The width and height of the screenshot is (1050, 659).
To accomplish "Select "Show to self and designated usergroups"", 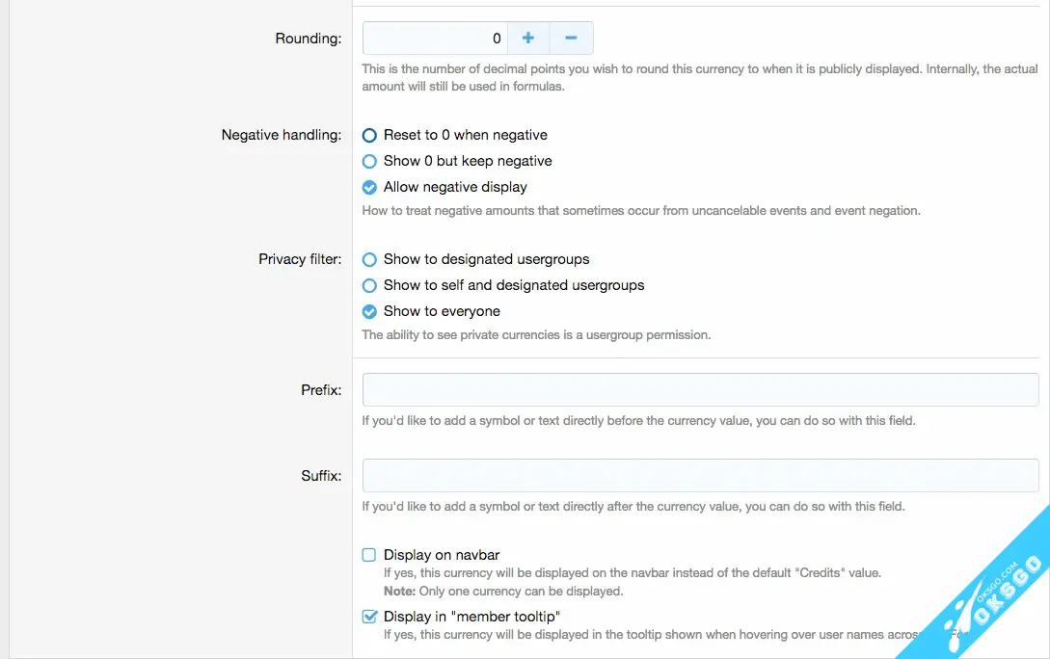I will (369, 286).
